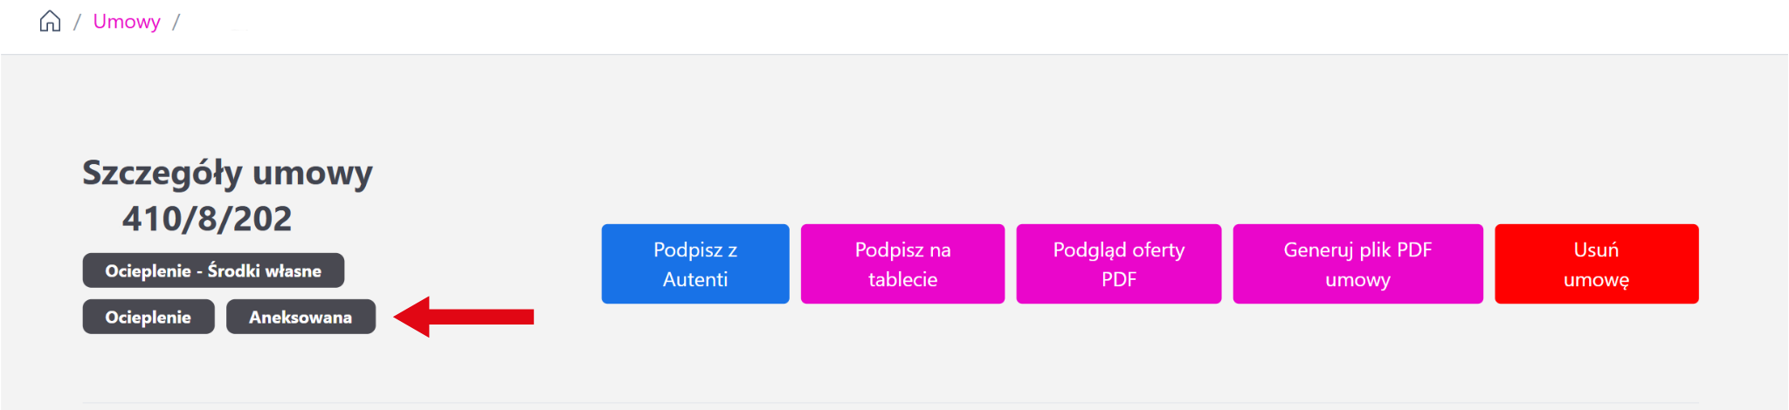Image resolution: width=1789 pixels, height=410 pixels.
Task: Click the slash separator after home icon
Action: pos(77,23)
